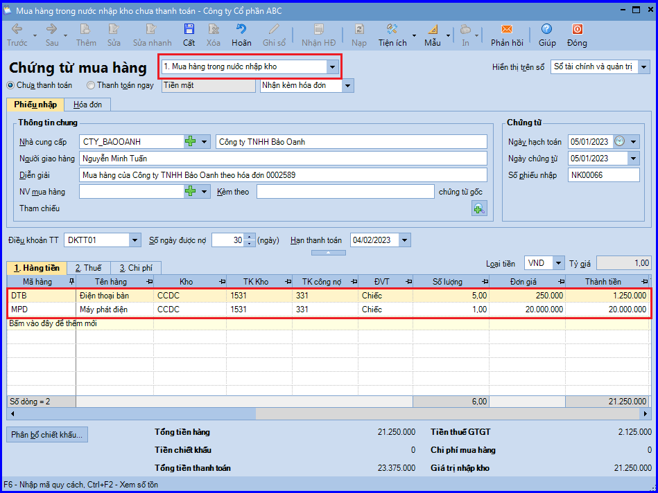Viewport: 658px width, 493px height.
Task: Click scrollbar left arrow of item grid
Action: coord(12,414)
